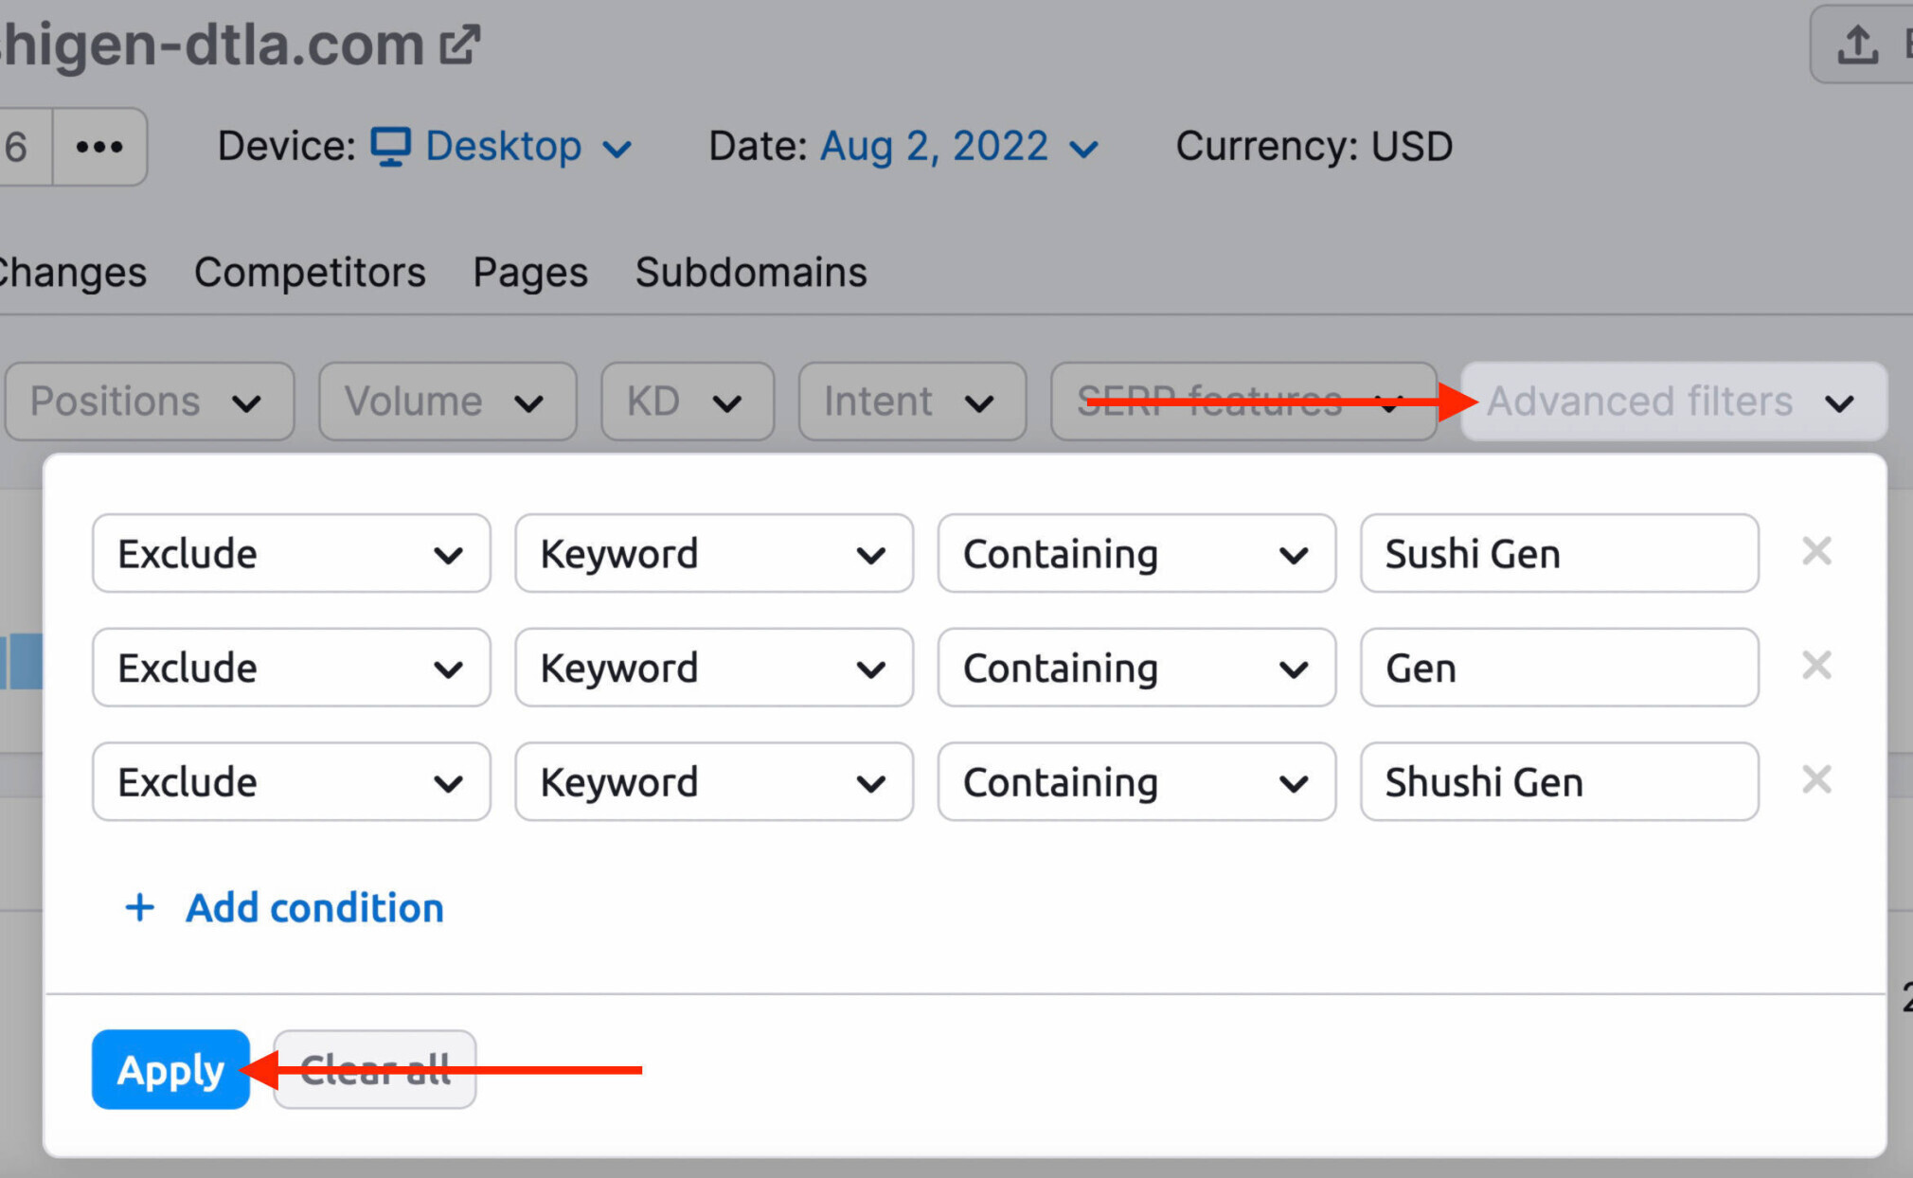1913x1178 pixels.
Task: Expand the Positions filter
Action: pos(150,402)
